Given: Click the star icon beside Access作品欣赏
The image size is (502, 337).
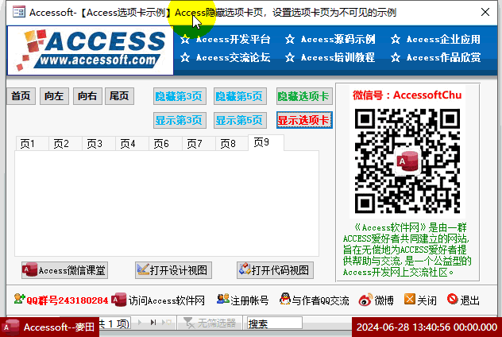Looking at the screenshot, I should 396,58.
